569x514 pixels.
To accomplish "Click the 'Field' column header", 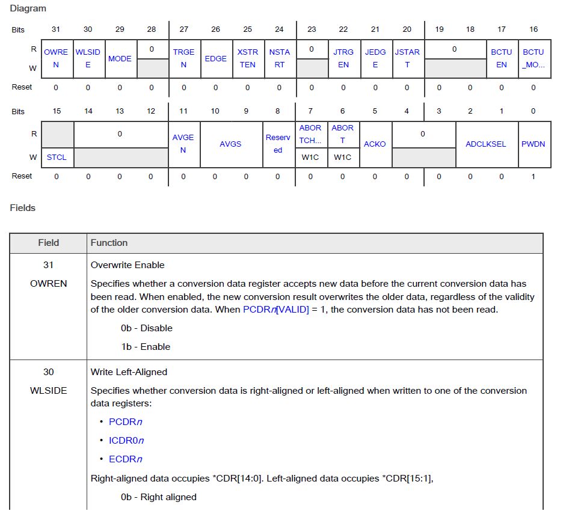I will click(x=48, y=243).
